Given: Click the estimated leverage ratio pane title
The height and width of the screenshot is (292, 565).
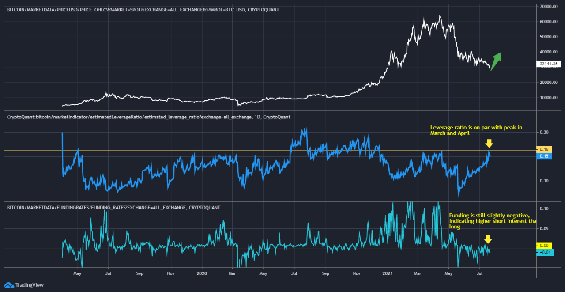Looking at the screenshot, I should [x=148, y=117].
